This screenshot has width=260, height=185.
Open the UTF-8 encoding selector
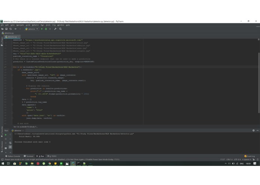point(237,160)
